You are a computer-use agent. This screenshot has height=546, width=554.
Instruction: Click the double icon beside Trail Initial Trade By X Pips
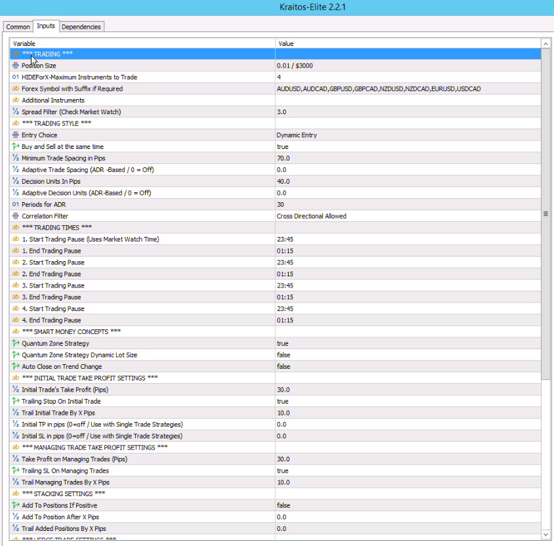[16, 413]
